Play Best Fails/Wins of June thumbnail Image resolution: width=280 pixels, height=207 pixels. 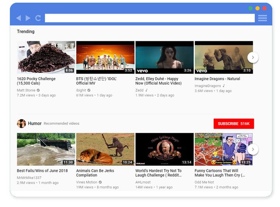(x=46, y=149)
